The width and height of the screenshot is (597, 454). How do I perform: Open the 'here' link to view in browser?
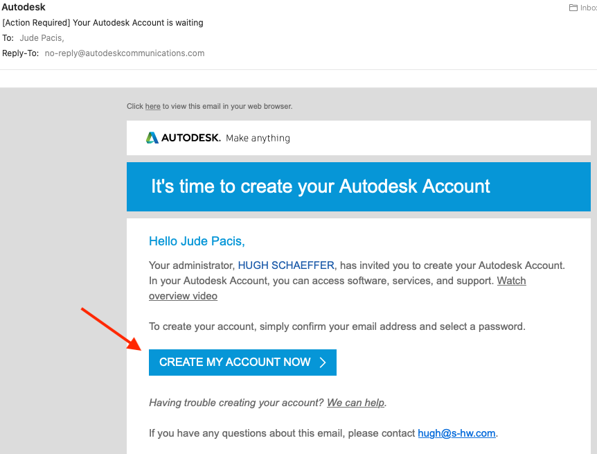(152, 107)
